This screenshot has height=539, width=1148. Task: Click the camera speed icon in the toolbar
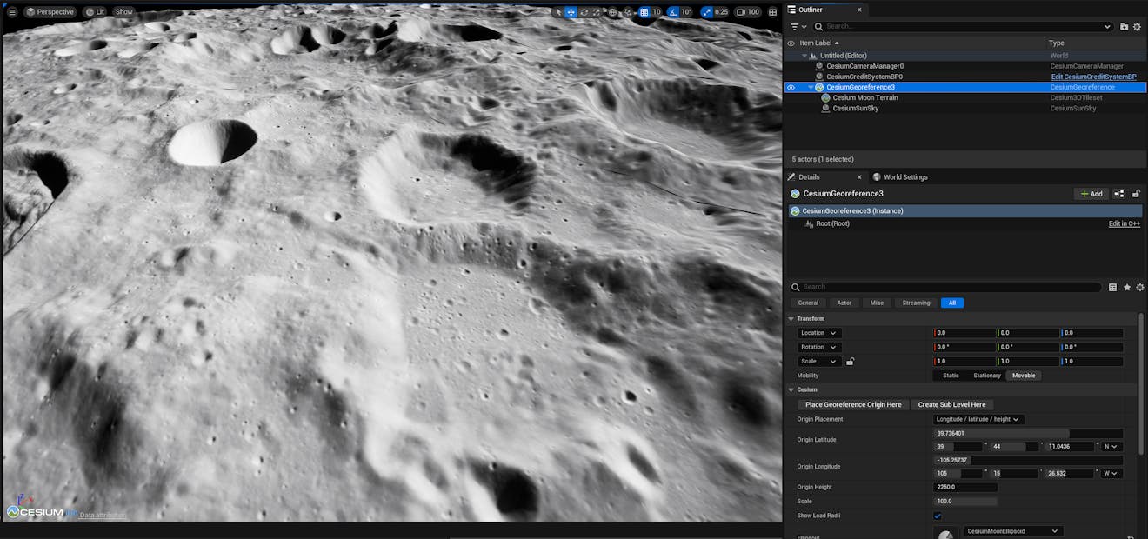tap(741, 12)
